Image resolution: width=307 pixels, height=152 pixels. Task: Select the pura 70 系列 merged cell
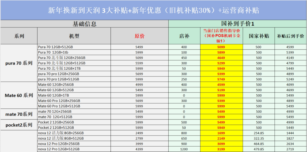[19, 63]
